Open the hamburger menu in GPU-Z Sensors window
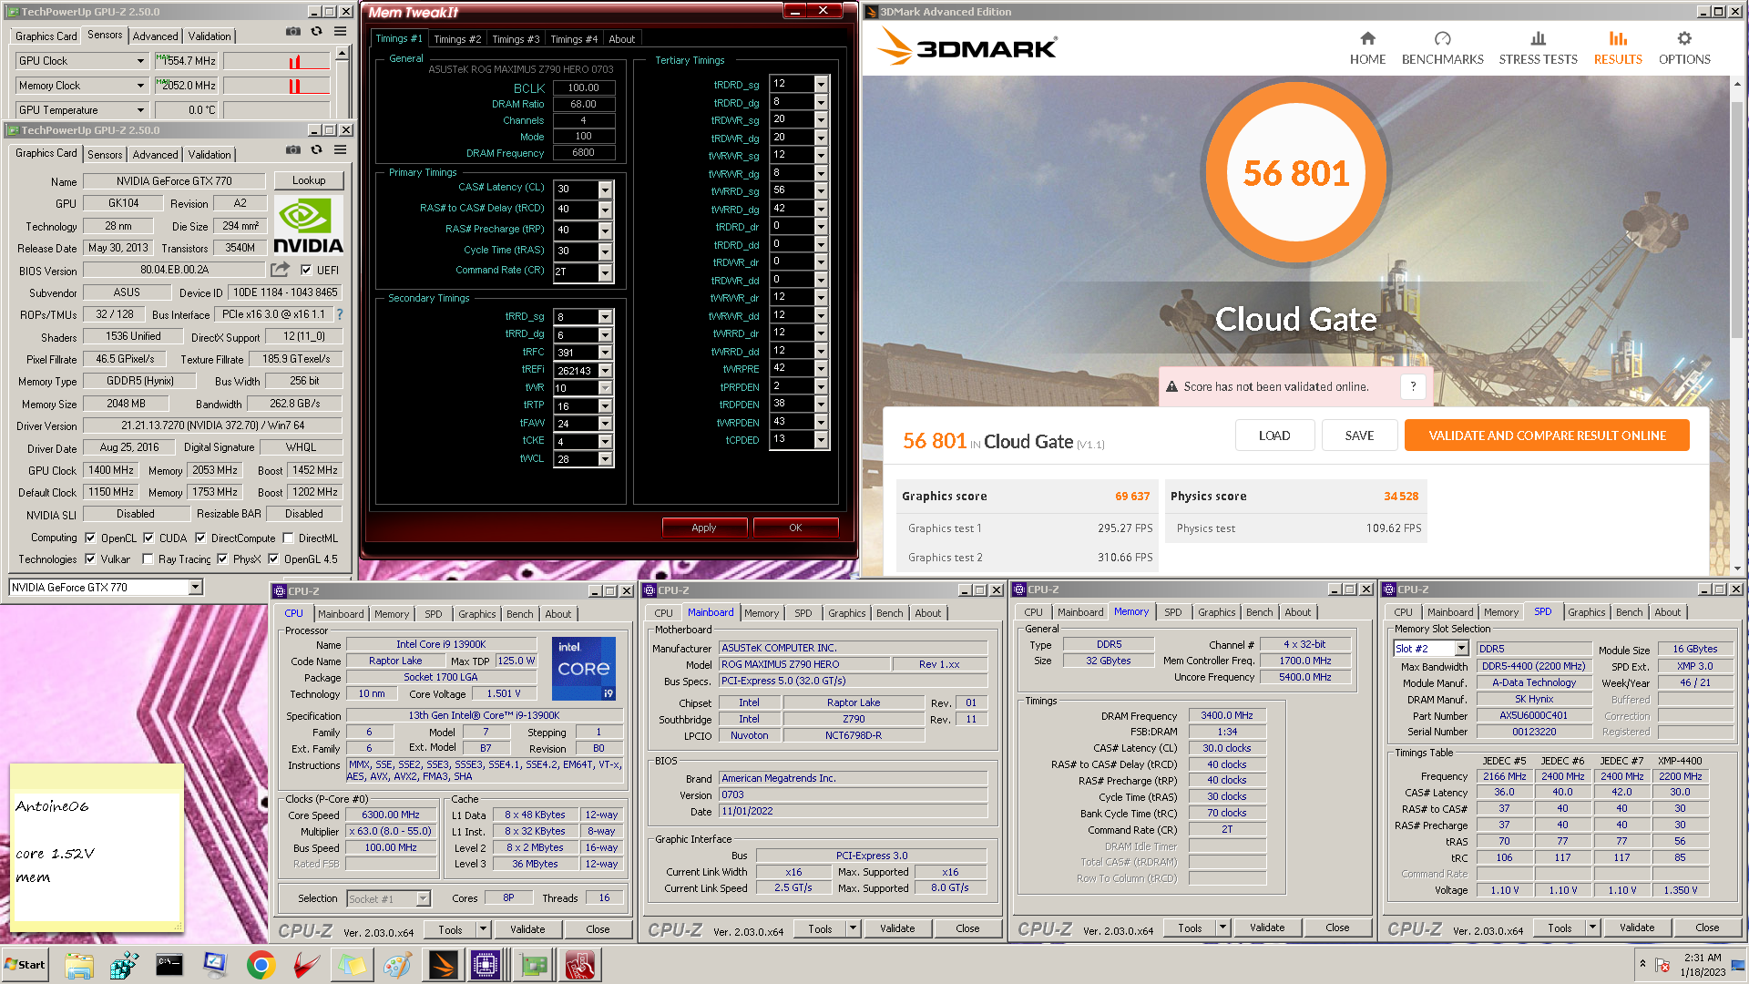This screenshot has width=1749, height=984. 340,32
